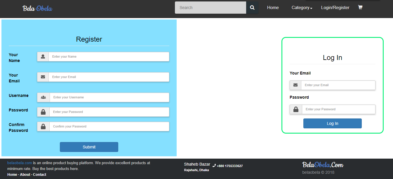
Task: Click the Log In heading text
Action: click(x=333, y=58)
